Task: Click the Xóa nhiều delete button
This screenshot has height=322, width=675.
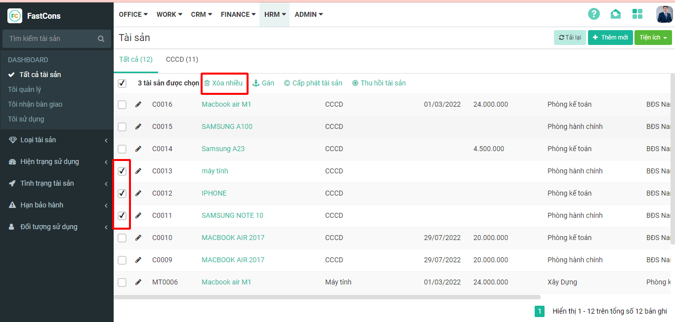Action: 224,83
